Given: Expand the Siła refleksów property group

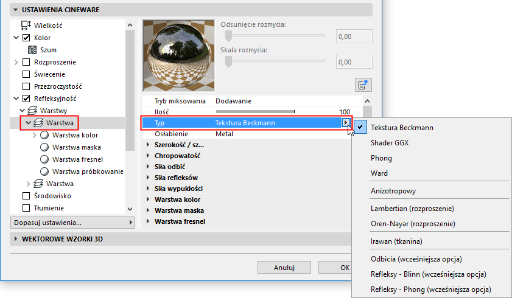Looking at the screenshot, I should coord(148,178).
